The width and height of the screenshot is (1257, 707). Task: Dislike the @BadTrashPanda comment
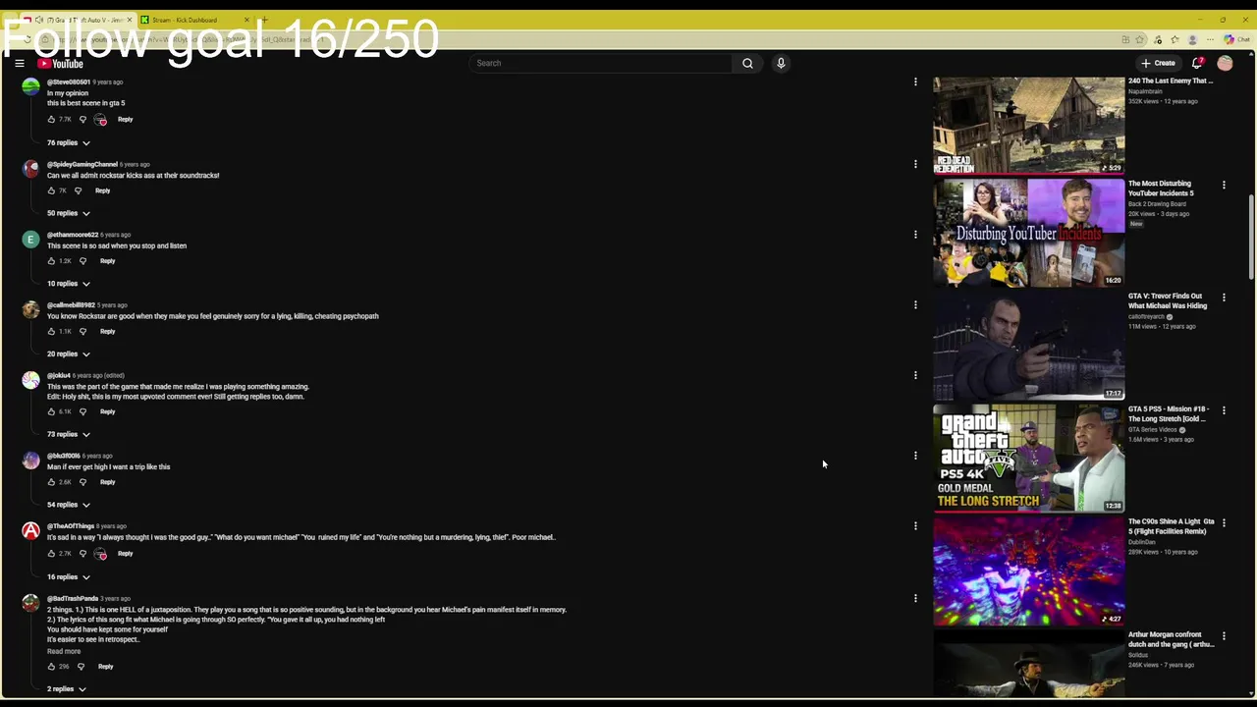coord(81,667)
